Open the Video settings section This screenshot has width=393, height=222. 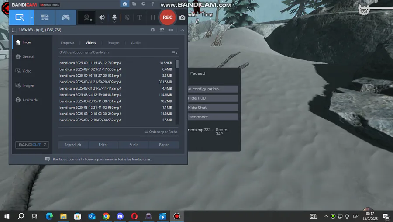(32, 71)
